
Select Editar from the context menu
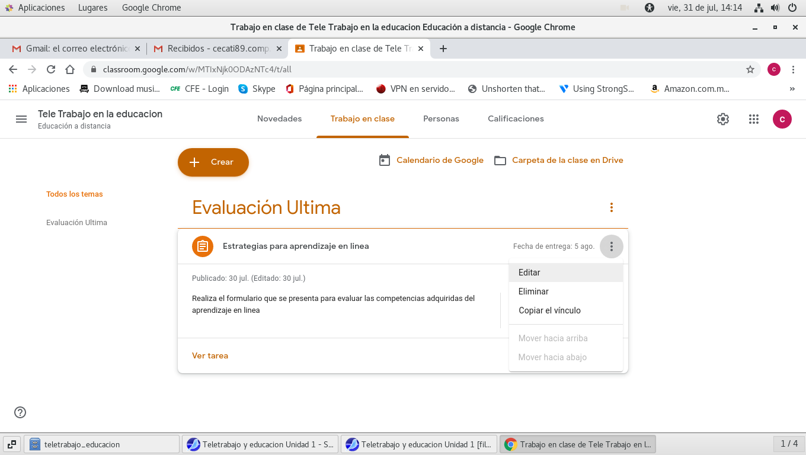point(529,273)
